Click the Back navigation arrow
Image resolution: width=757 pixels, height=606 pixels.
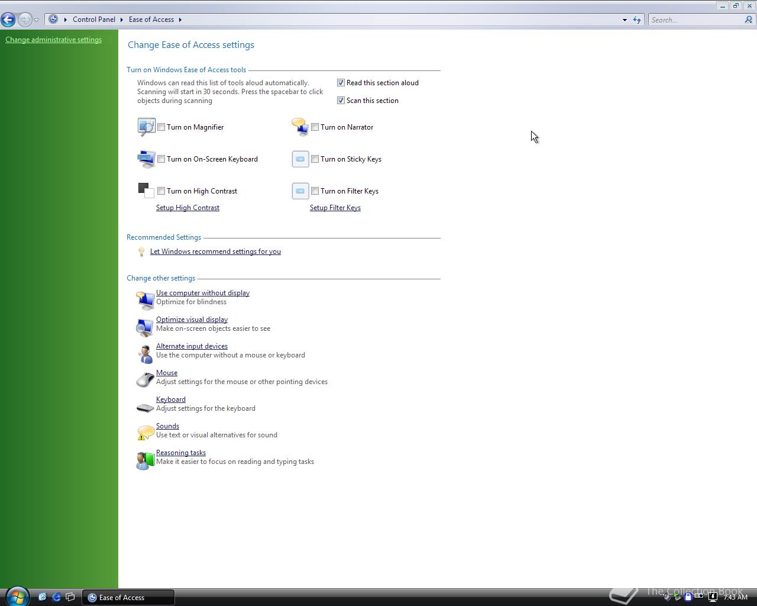(x=8, y=20)
